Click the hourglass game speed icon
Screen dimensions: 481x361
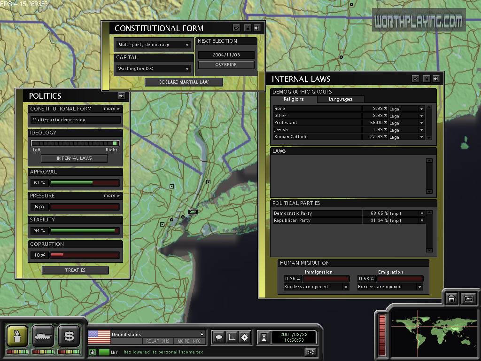point(264,337)
